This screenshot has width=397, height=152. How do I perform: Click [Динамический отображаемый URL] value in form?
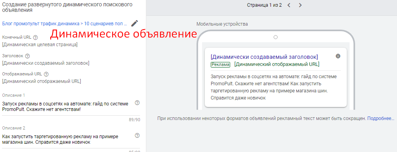click(42, 81)
